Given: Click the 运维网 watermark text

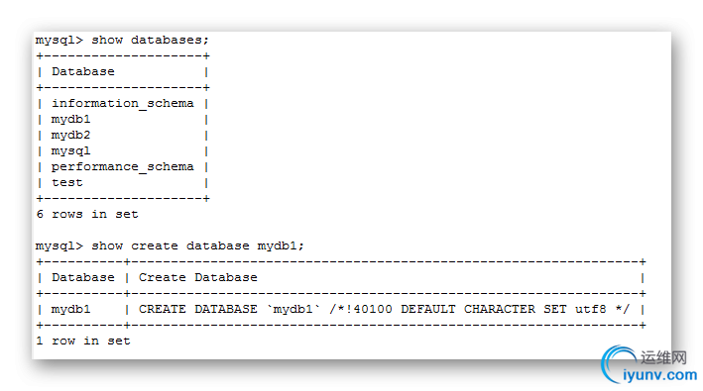Looking at the screenshot, I should pos(663,357).
